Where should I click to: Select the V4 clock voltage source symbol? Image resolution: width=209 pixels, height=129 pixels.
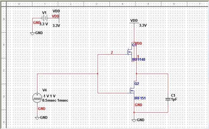37,98
